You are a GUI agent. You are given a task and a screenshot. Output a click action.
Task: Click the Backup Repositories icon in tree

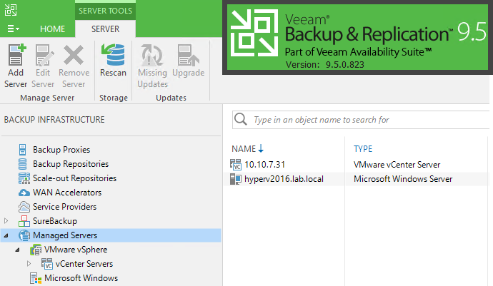[23, 164]
